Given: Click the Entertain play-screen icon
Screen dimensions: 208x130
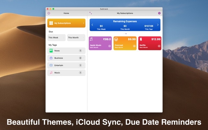Looking at the screenshot, I should [51, 65].
